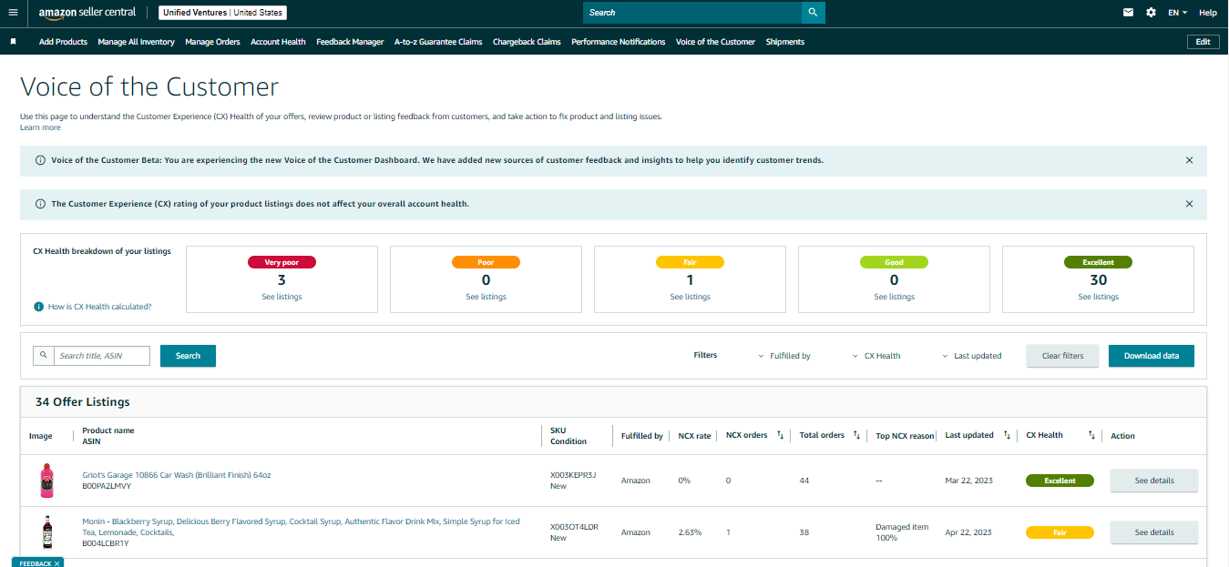The image size is (1229, 567).
Task: Open Shipments in nav bar
Action: (x=785, y=42)
